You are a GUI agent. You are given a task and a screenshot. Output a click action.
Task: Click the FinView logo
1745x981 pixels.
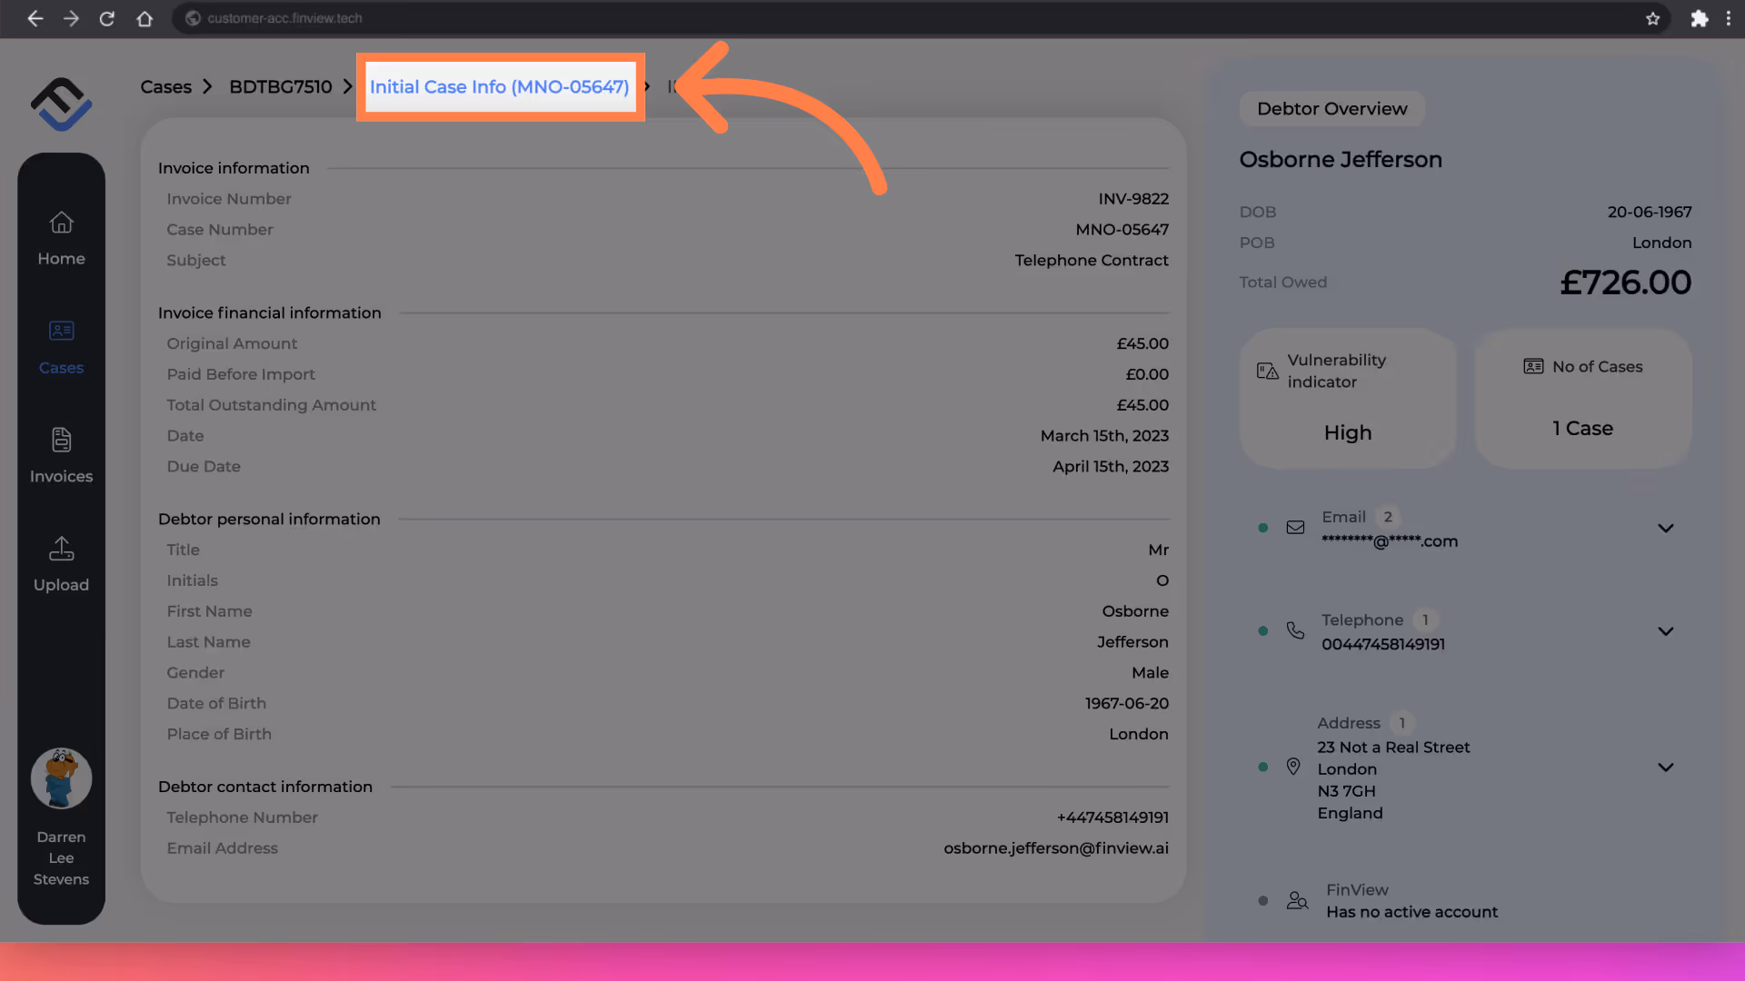[61, 104]
